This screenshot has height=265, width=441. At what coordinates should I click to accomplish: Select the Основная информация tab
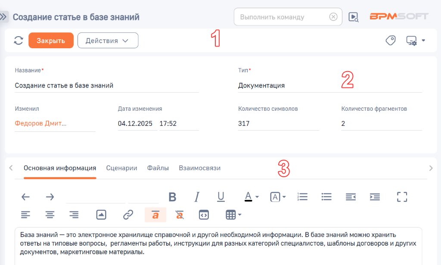click(x=60, y=168)
